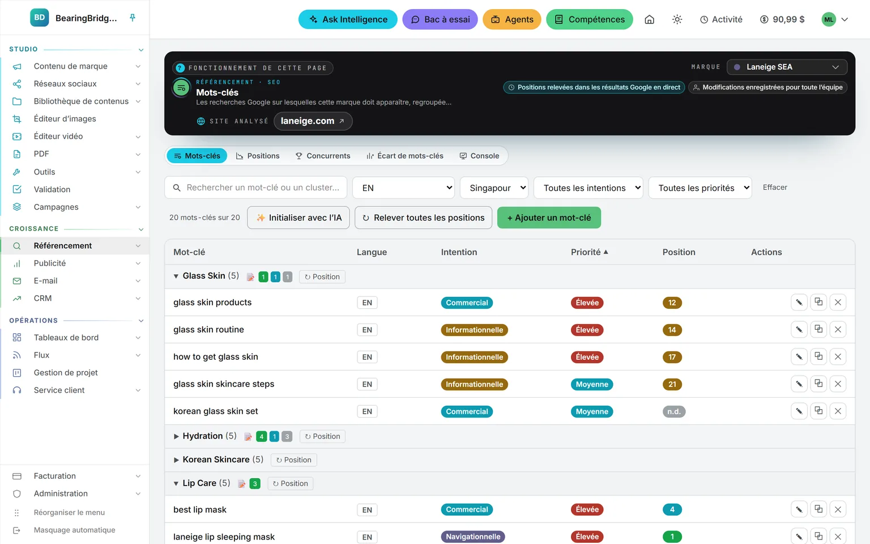Edit the glass skin products keyword
Screen dimensions: 870x544
pos(799,302)
